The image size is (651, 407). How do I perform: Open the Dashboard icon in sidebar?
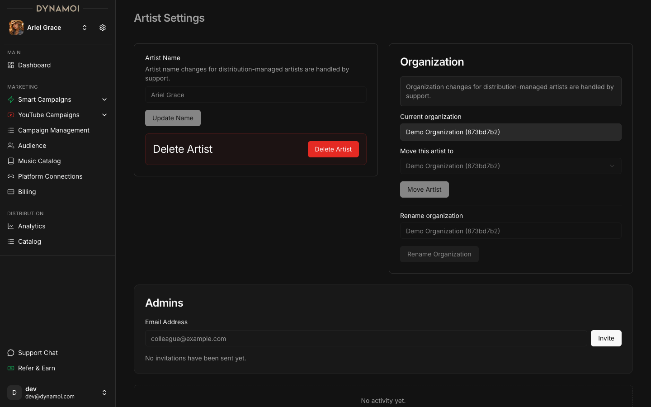(10, 65)
